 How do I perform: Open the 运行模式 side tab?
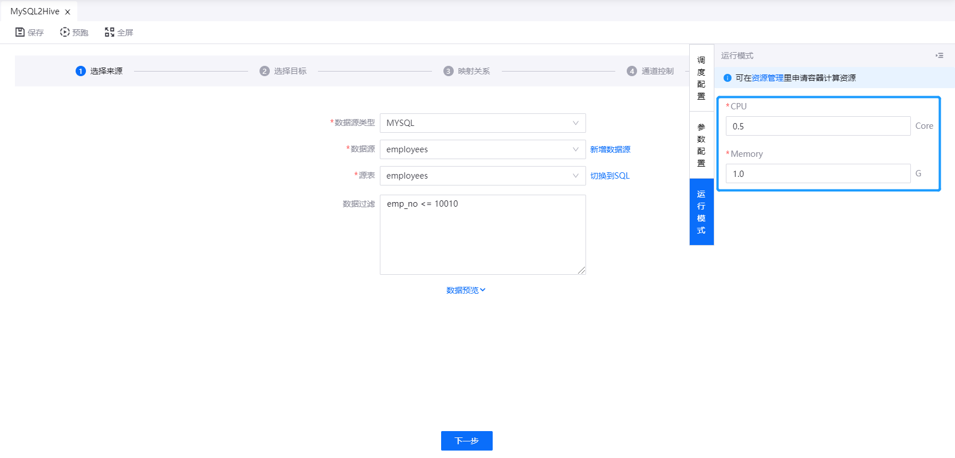[x=701, y=212]
